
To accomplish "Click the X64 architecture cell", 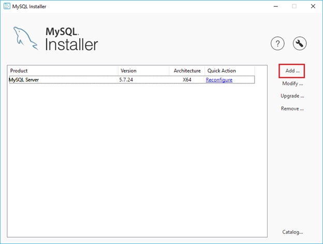I will pyautogui.click(x=187, y=80).
